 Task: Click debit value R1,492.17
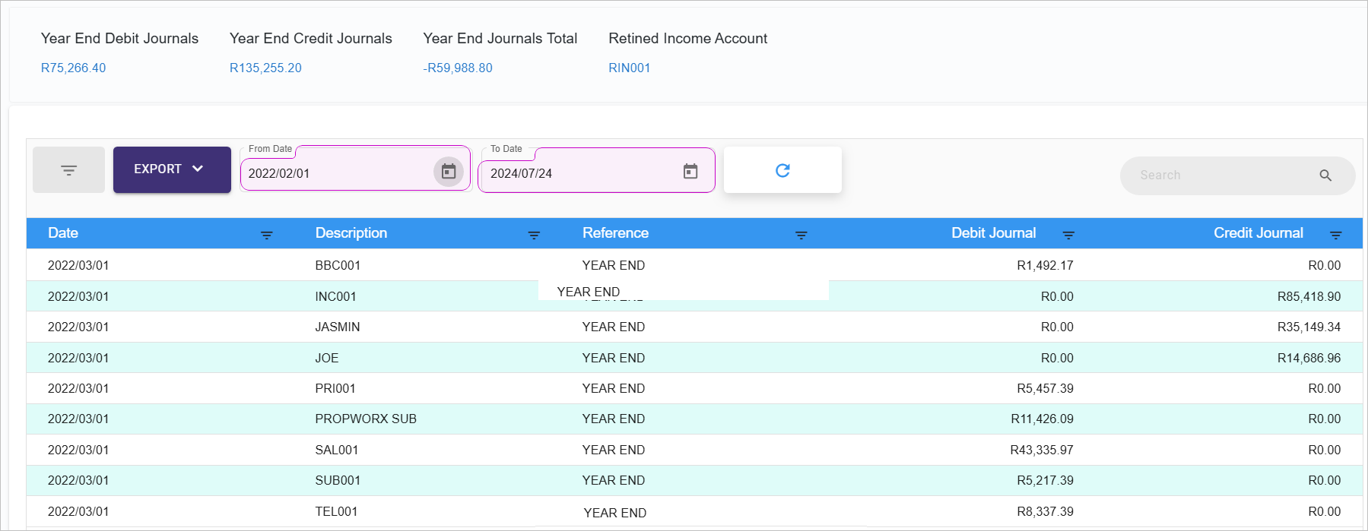pyautogui.click(x=1045, y=265)
